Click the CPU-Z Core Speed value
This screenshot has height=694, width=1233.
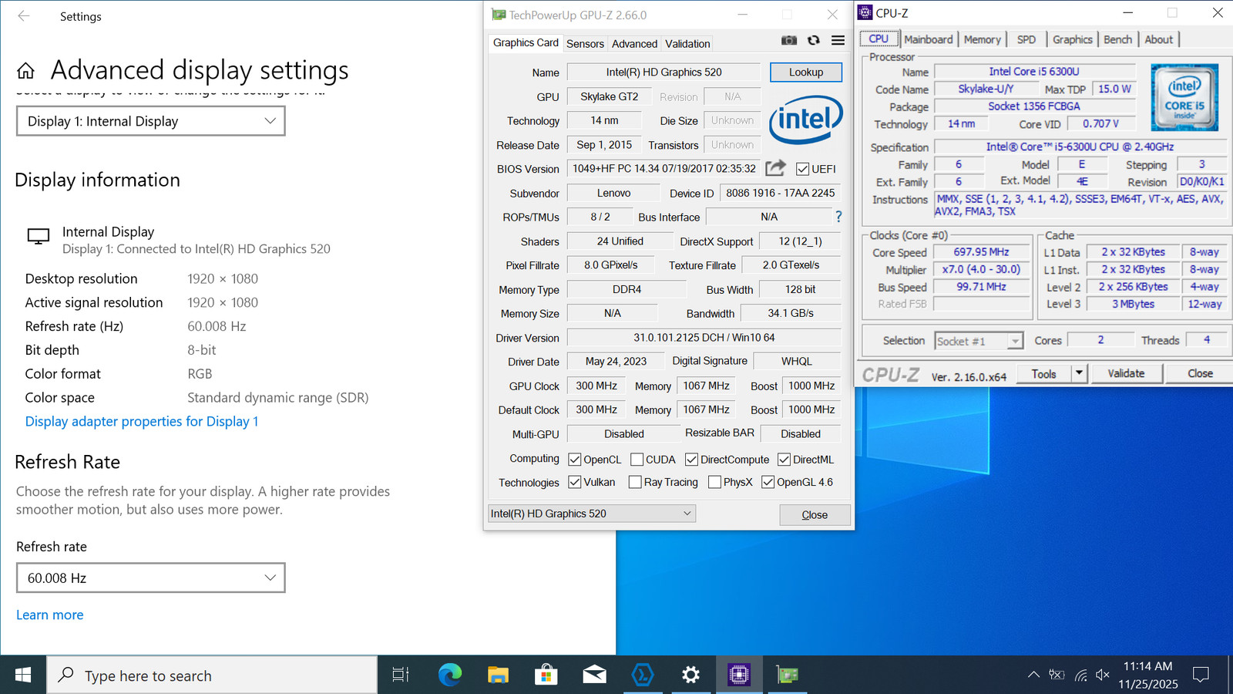click(981, 252)
